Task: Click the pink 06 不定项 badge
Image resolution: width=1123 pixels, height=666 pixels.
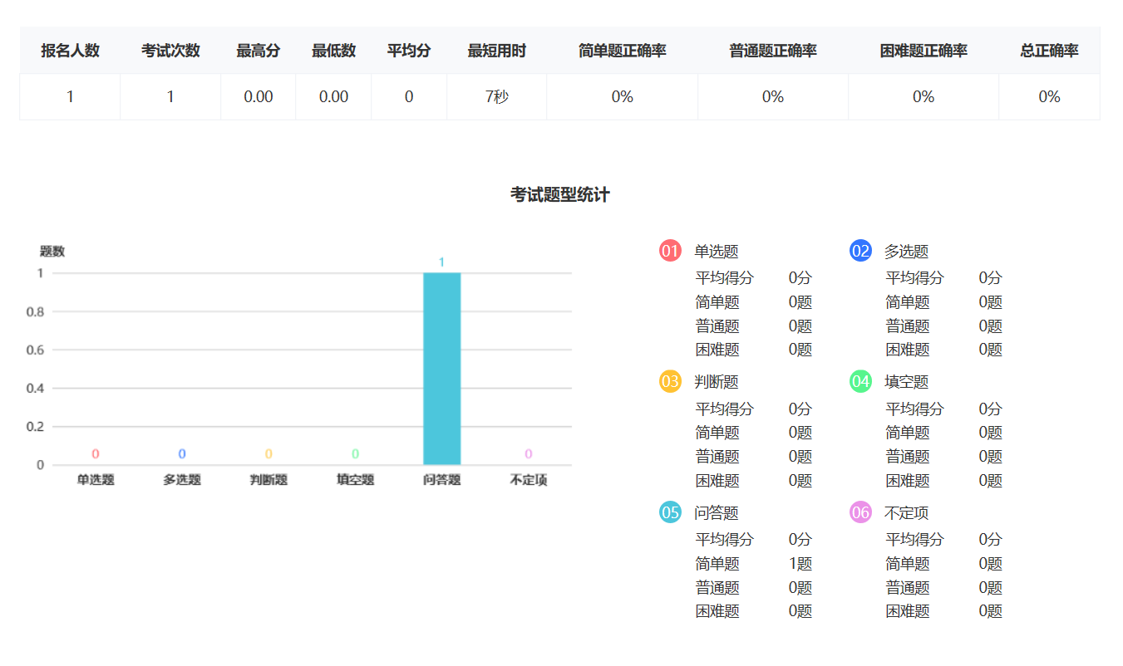Action: tap(860, 512)
